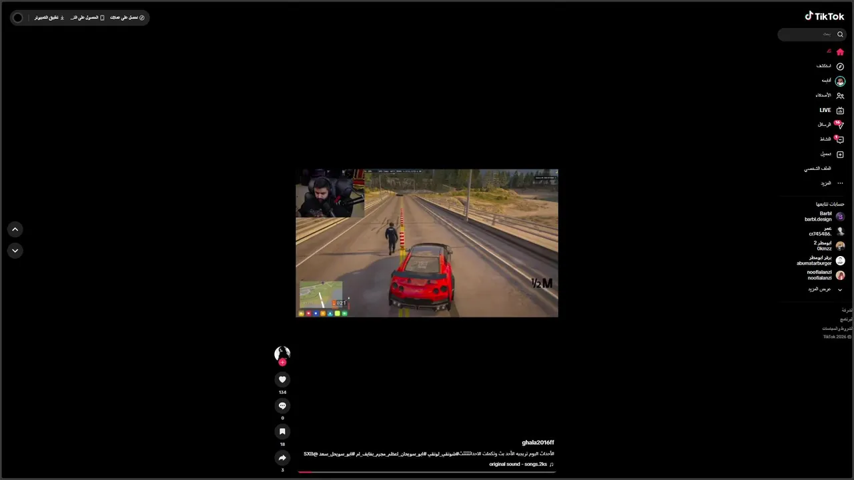Expand عرض المزيد show more accounts
The height and width of the screenshot is (480, 854).
point(825,289)
